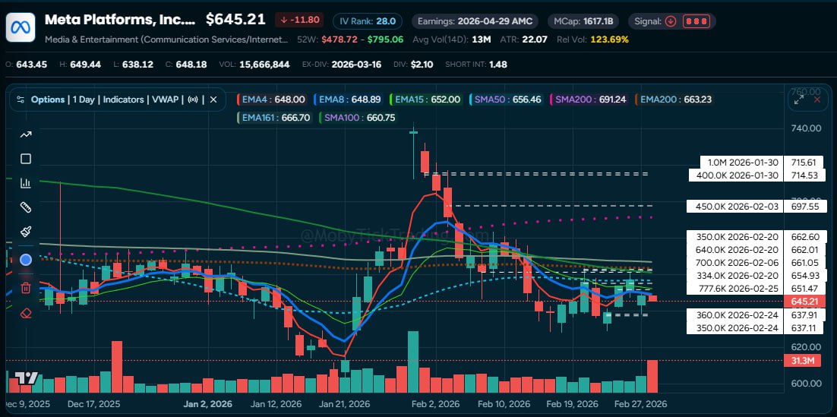Open the Options menu
Viewport: 837px width, 417px height.
47,100
